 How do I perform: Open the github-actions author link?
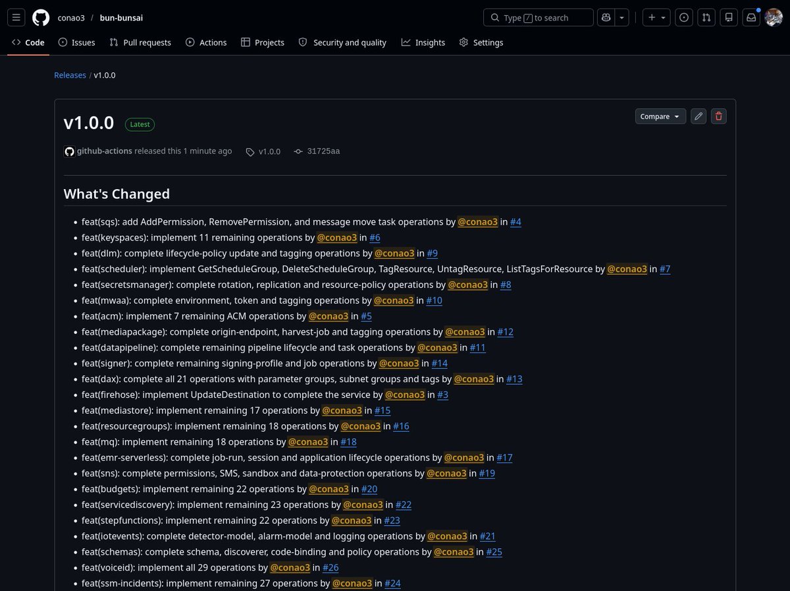point(105,151)
